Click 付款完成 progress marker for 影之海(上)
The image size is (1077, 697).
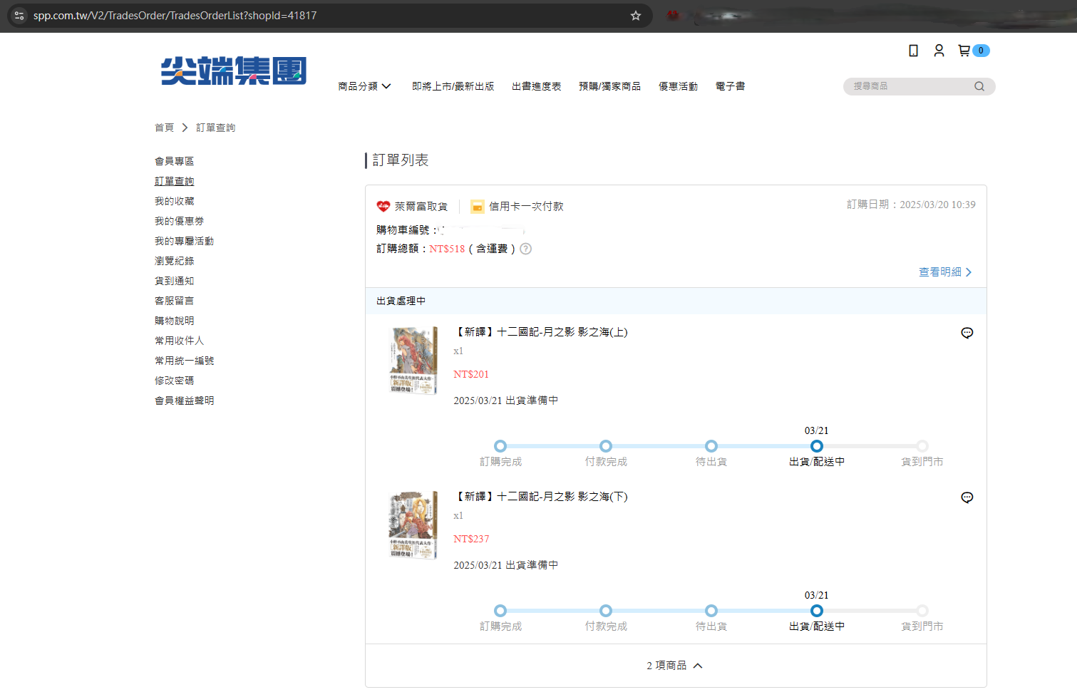click(606, 446)
